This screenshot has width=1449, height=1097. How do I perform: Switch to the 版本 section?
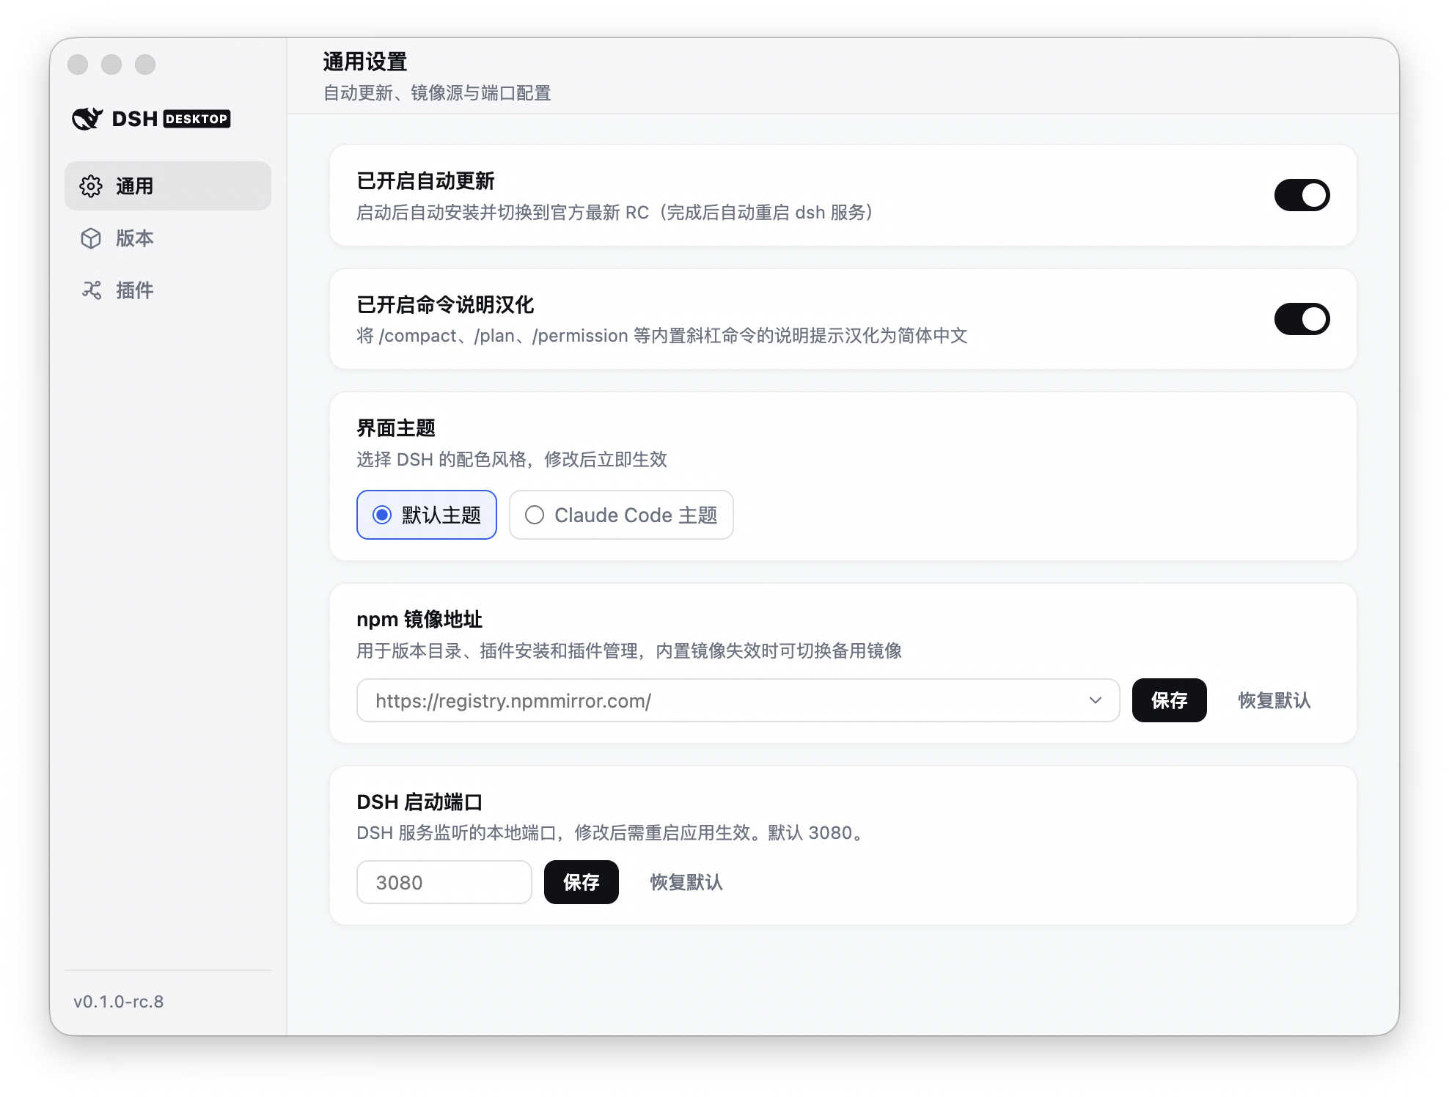coord(168,238)
